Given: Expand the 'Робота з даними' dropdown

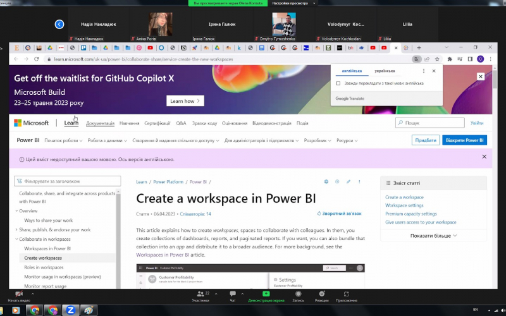Looking at the screenshot, I should [108, 140].
